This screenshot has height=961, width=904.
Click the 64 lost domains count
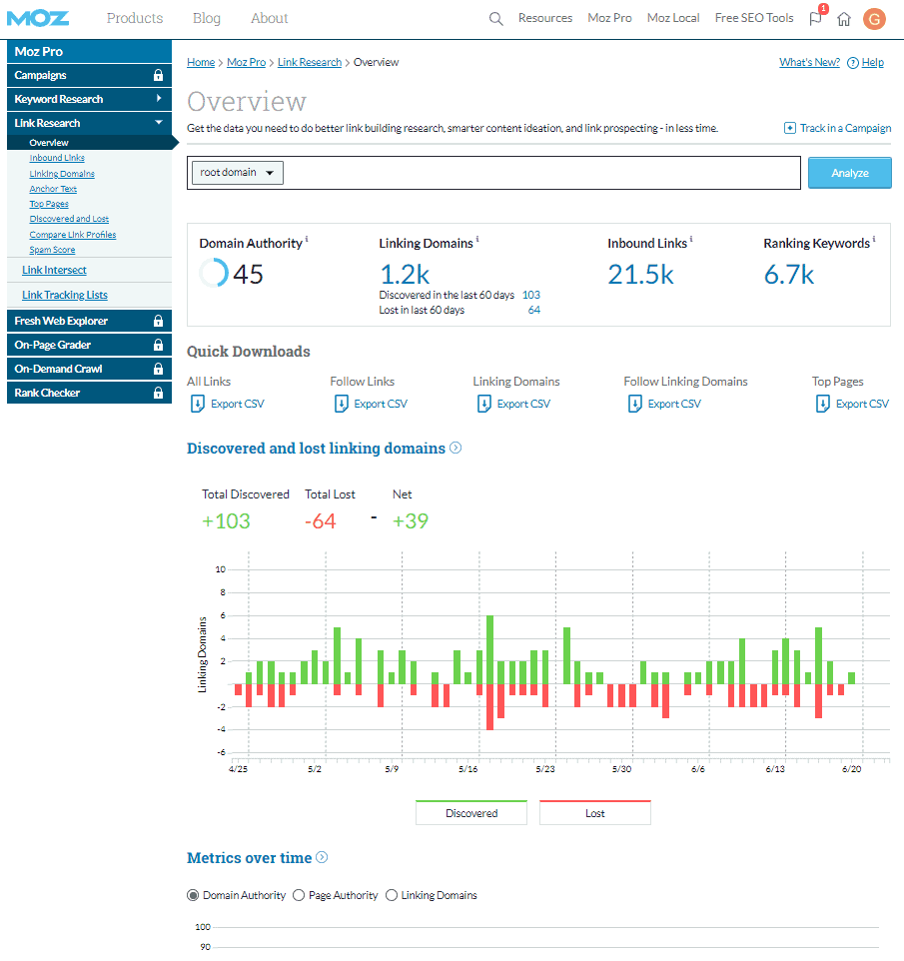pos(533,310)
